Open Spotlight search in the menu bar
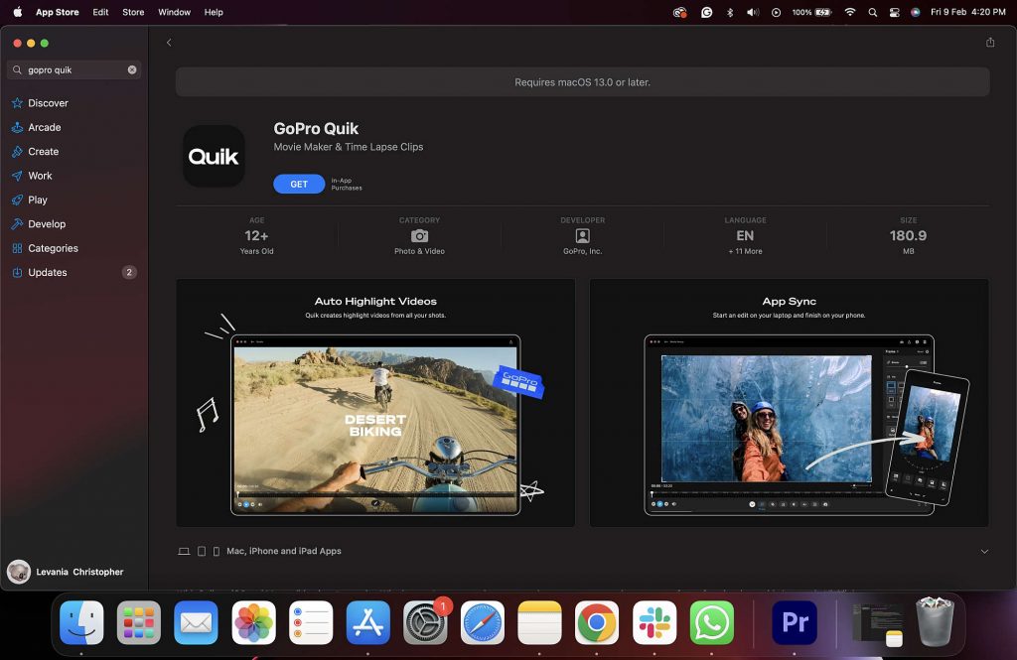The height and width of the screenshot is (660, 1017). tap(872, 12)
